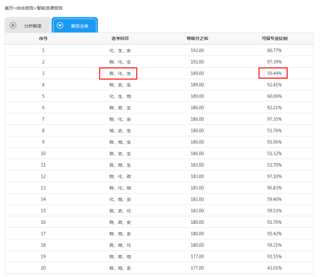Select highlighted 政、化、生 subject cell
The image size is (320, 277).
coord(118,73)
